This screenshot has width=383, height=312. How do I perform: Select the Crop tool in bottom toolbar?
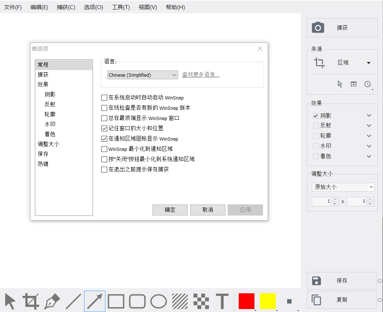click(31, 301)
